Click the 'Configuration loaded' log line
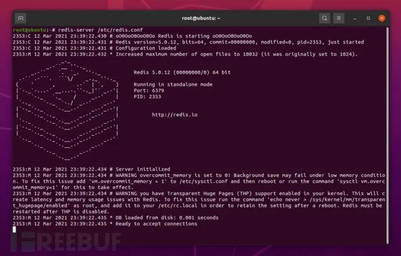This screenshot has height=256, width=401. point(95,48)
